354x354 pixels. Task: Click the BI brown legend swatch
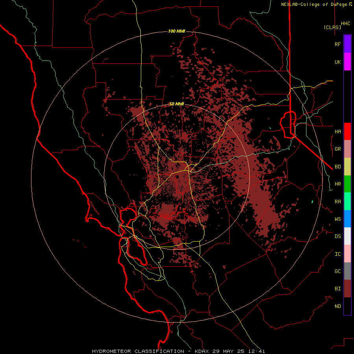click(x=347, y=289)
